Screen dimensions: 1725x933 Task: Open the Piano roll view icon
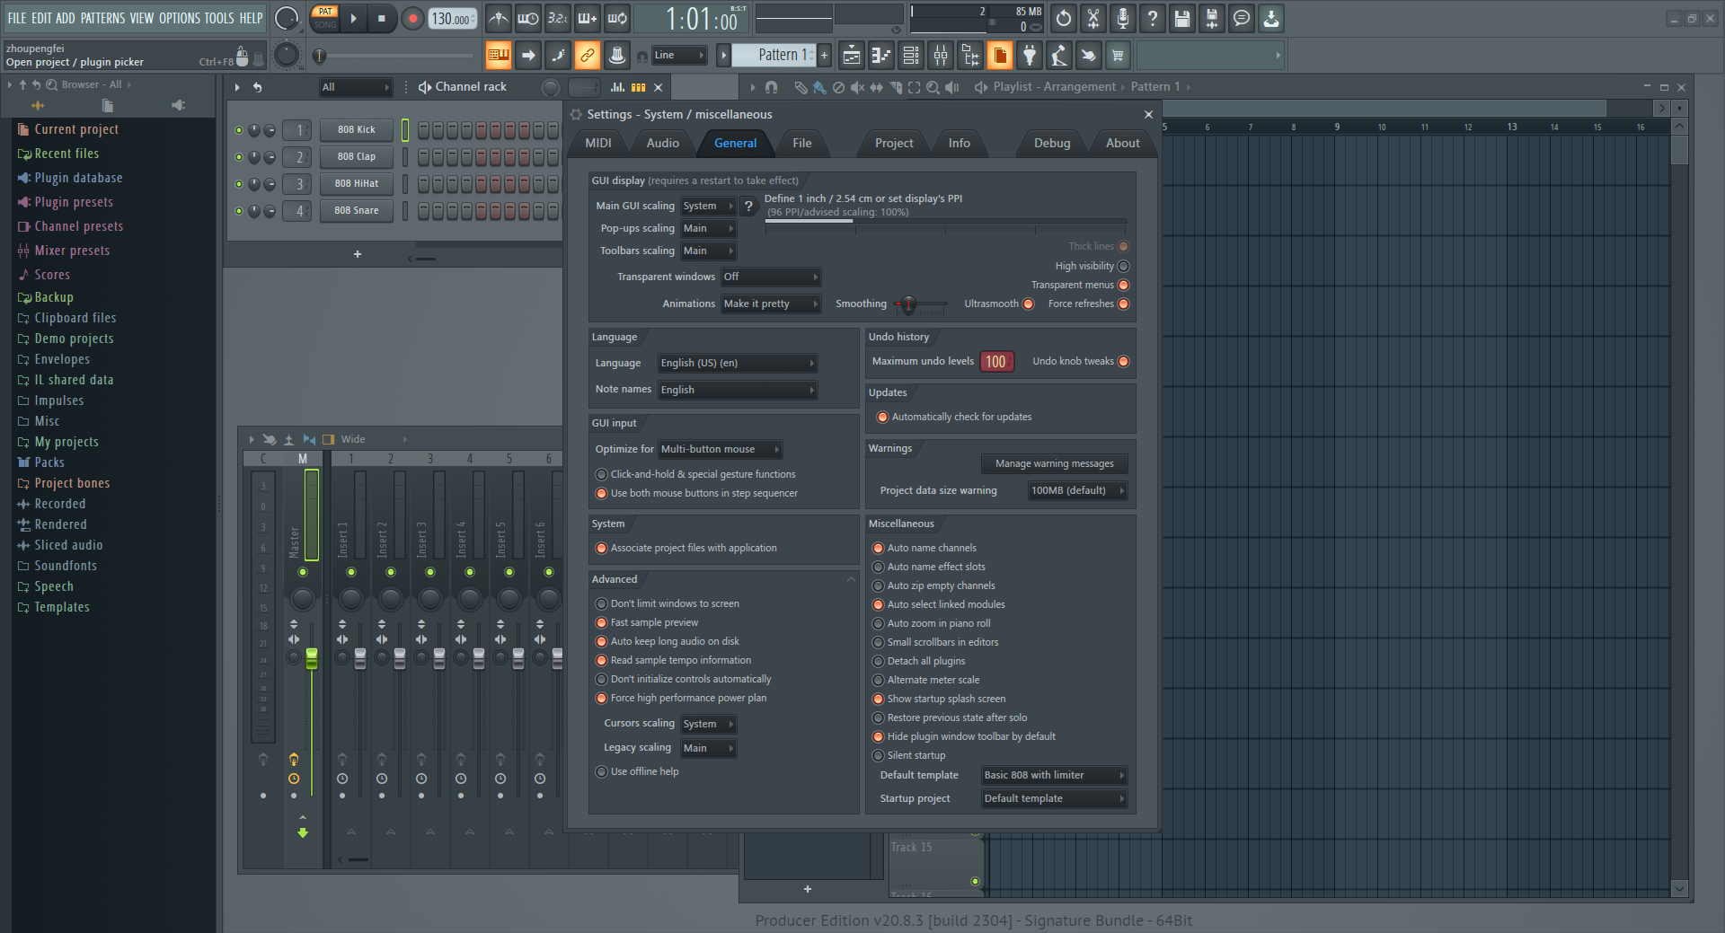coord(881,56)
